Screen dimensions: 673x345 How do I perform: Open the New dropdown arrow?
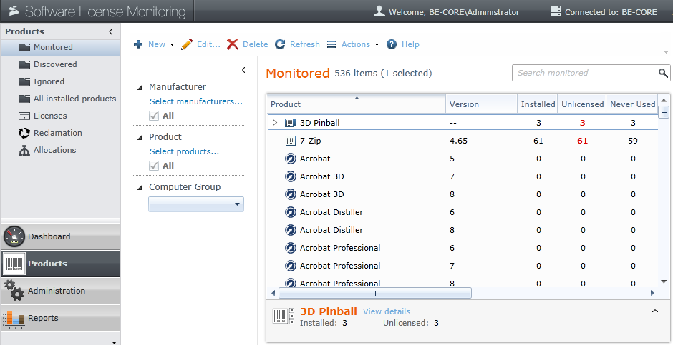tap(172, 44)
